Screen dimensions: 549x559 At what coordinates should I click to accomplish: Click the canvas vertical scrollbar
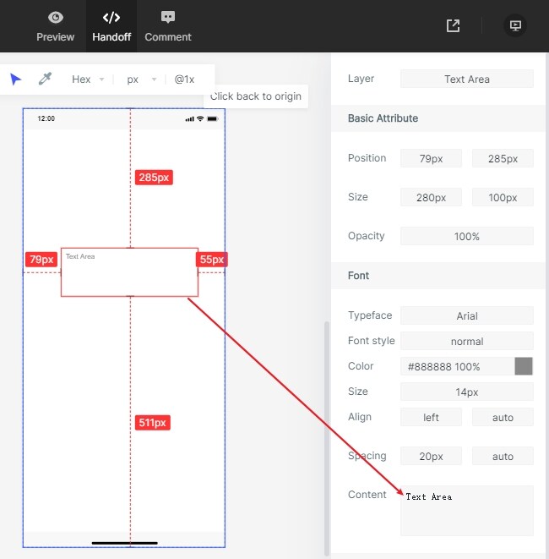[327, 438]
